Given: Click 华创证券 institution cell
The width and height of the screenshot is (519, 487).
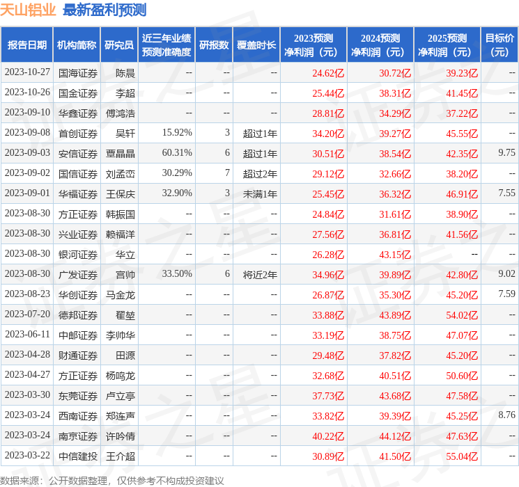Looking at the screenshot, I should point(78,295).
